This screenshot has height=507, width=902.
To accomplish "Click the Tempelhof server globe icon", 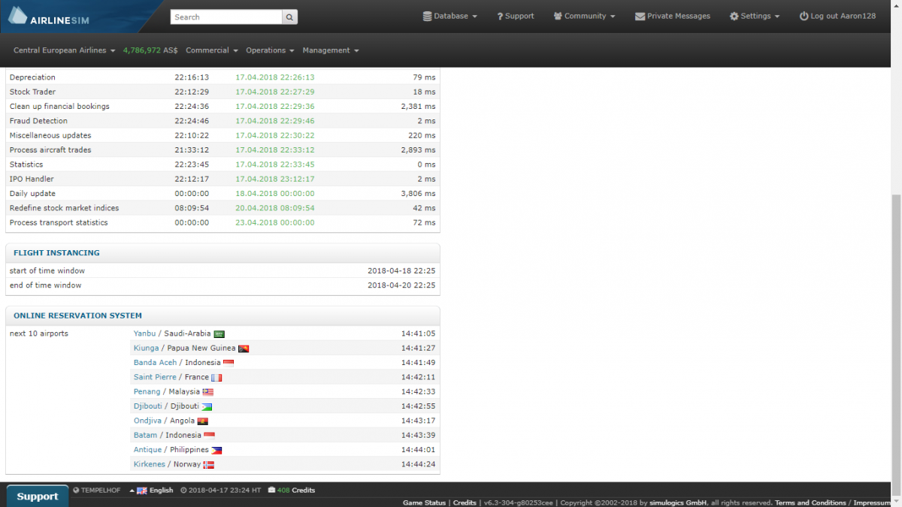I will pyautogui.click(x=76, y=490).
